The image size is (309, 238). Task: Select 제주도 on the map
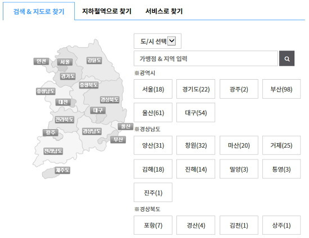62,170
